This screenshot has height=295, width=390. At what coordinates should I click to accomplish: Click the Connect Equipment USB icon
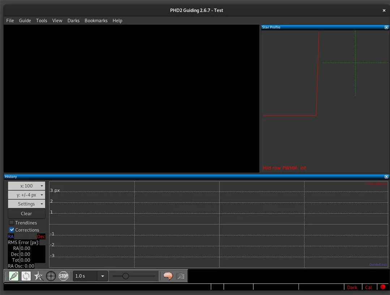click(x=14, y=276)
